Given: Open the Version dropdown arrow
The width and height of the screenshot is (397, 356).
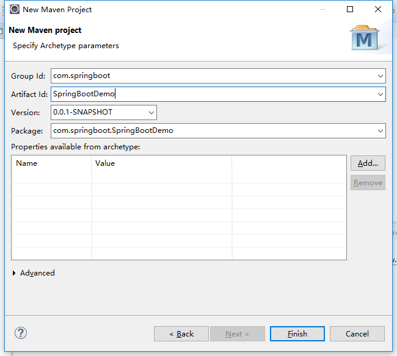Looking at the screenshot, I should [x=151, y=112].
